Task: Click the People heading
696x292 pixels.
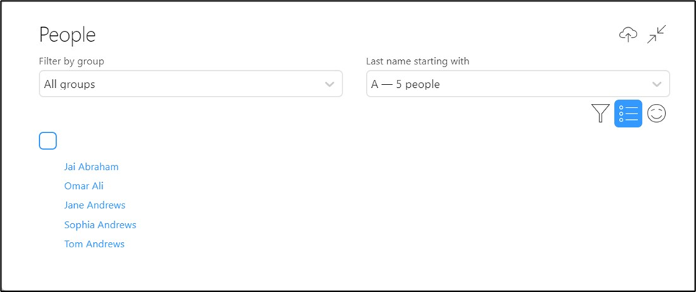Action: 67,35
